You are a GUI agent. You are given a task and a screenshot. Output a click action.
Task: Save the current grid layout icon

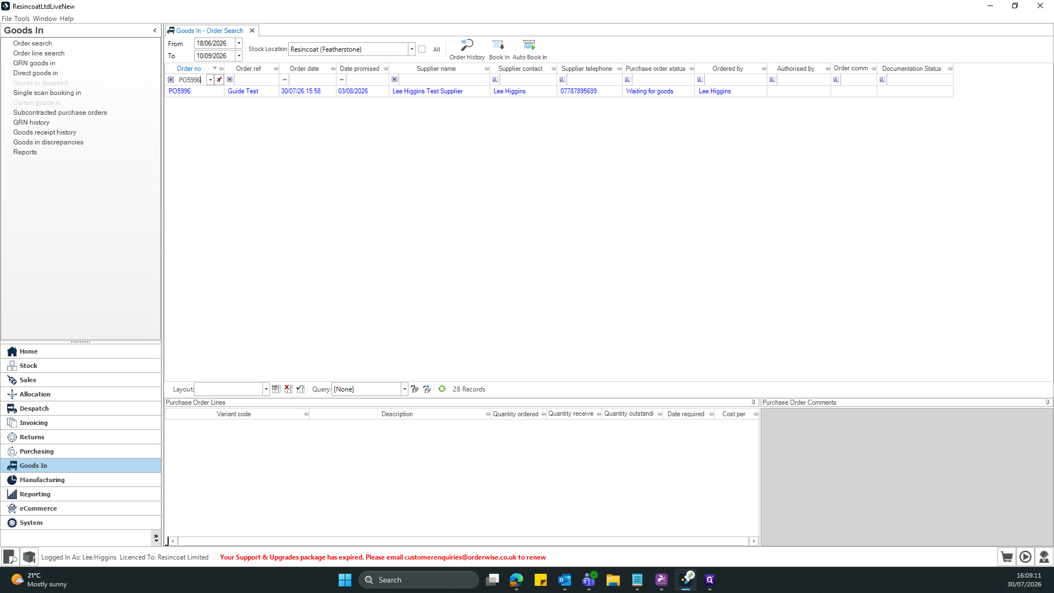276,389
